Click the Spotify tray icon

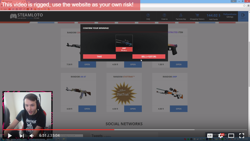pyautogui.click(x=188, y=139)
